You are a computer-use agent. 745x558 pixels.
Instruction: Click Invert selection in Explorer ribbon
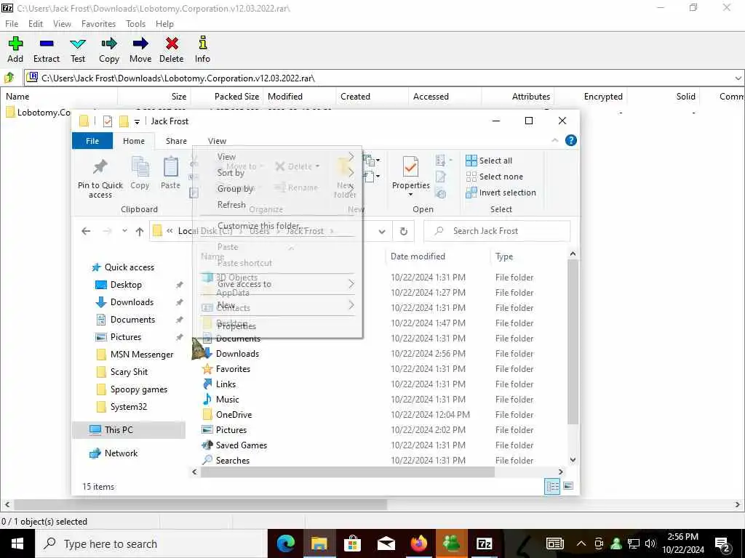(501, 193)
